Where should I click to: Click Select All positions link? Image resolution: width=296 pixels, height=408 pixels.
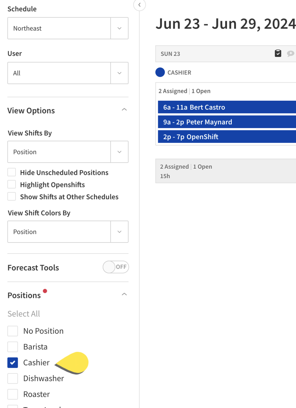point(24,313)
